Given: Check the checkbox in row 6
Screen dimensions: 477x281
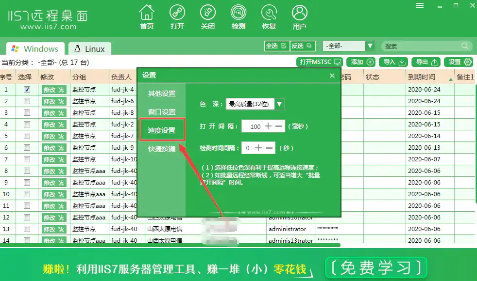Looking at the screenshot, I should tap(27, 147).
